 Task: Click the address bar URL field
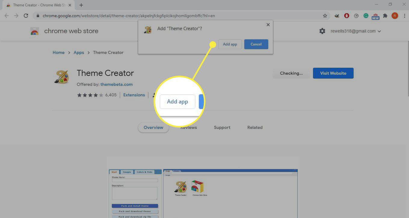coord(181,16)
